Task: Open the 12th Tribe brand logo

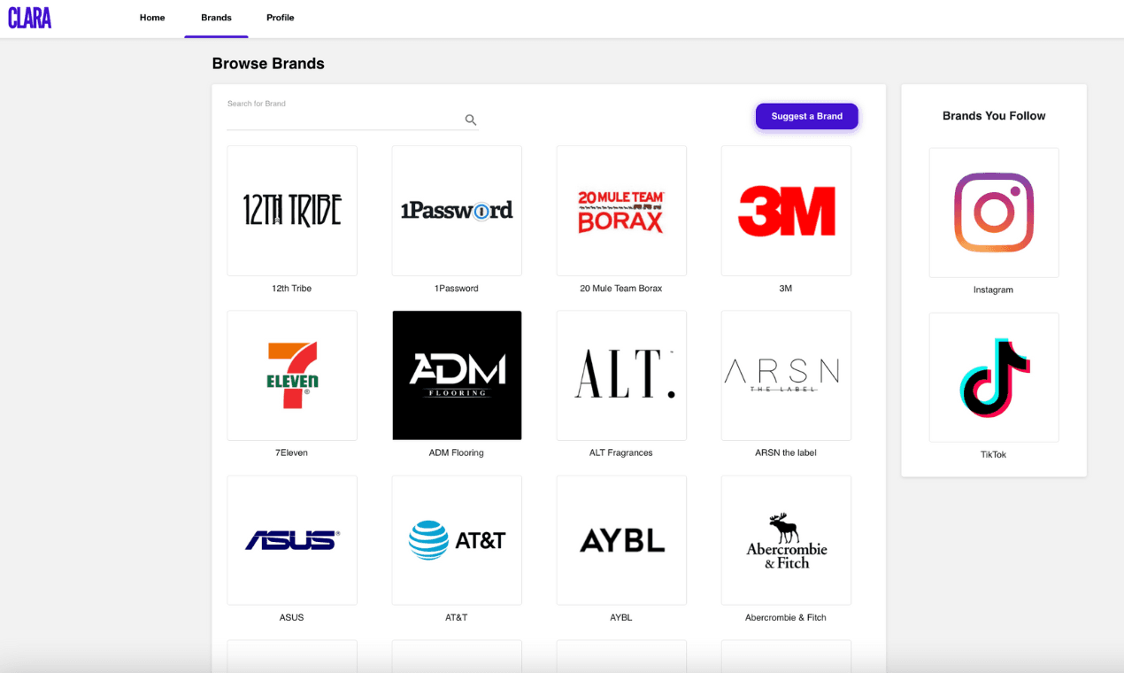Action: click(x=292, y=211)
